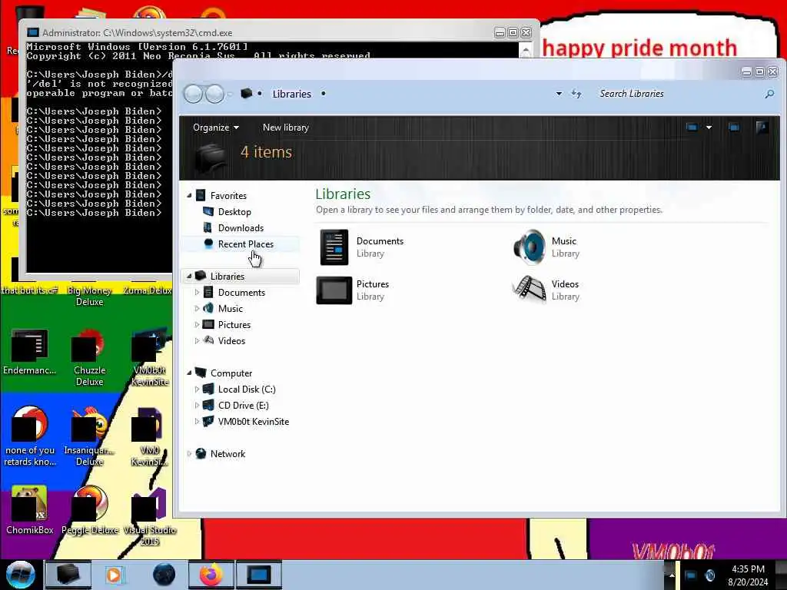Image resolution: width=787 pixels, height=590 pixels.
Task: Select the Videos library film icon
Action: click(530, 290)
